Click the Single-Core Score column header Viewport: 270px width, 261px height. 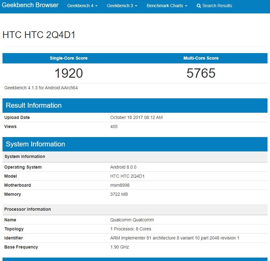(x=69, y=58)
